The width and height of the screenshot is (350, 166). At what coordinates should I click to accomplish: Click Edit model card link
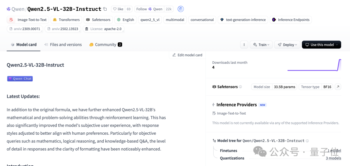point(187,55)
